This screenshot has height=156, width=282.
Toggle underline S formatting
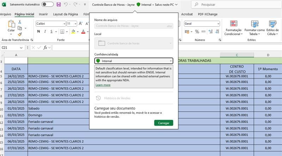pos(51,31)
